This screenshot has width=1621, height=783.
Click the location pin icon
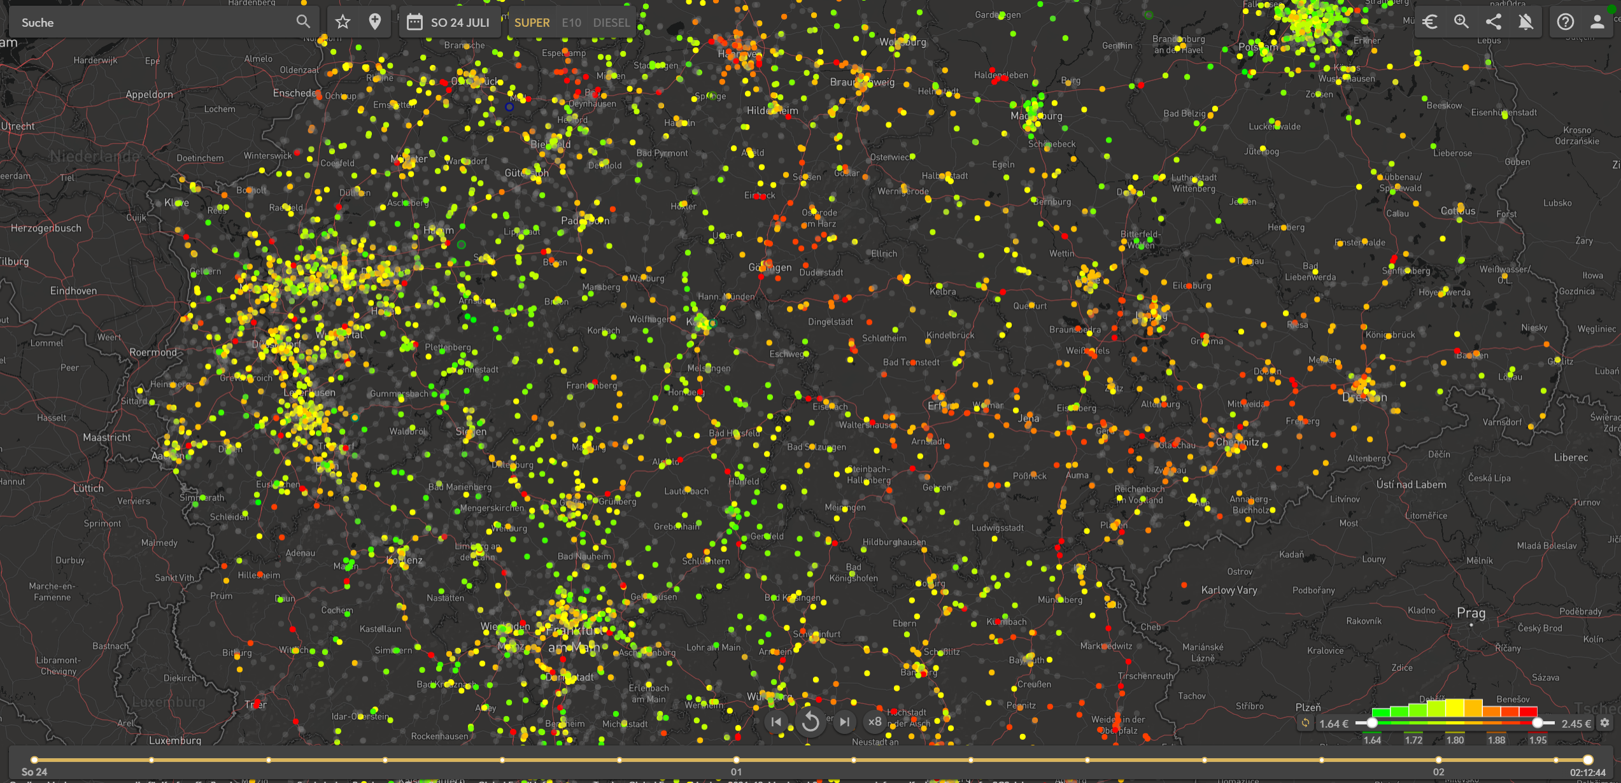click(375, 22)
